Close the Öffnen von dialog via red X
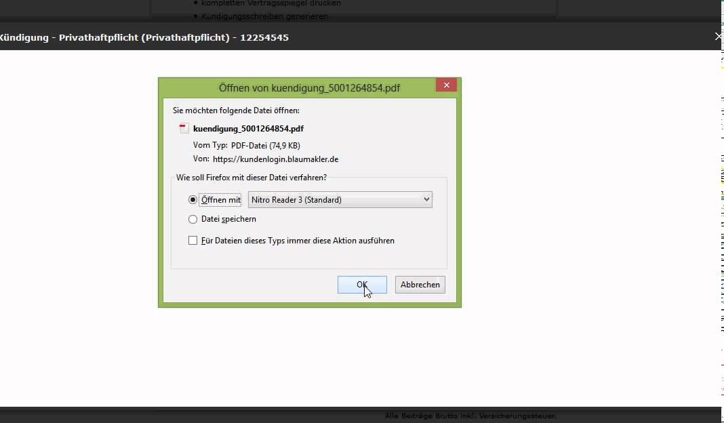Viewport: 724px width, 423px height. point(445,85)
